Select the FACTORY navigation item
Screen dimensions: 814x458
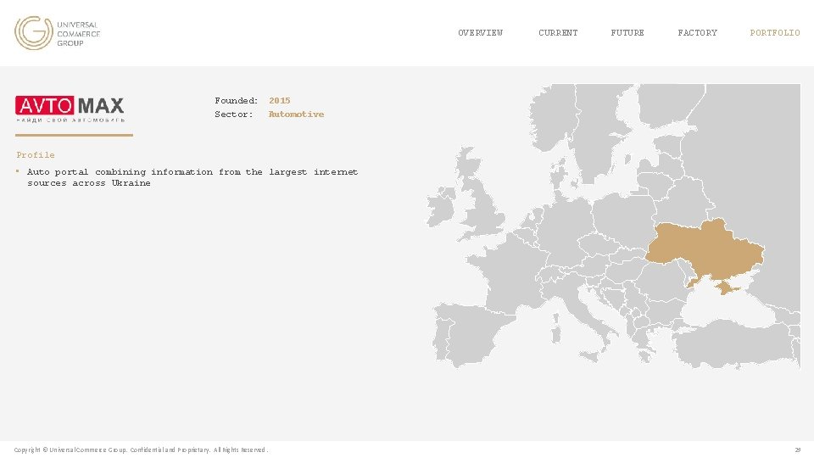697,33
